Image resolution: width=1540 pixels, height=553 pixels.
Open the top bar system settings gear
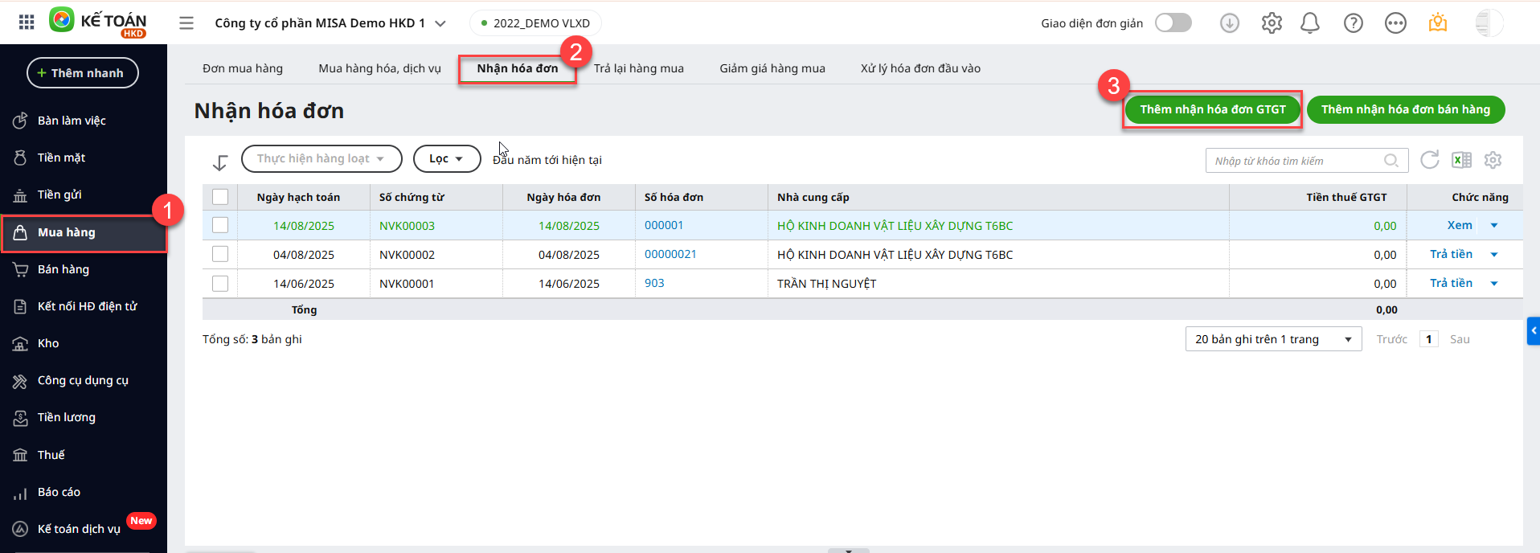pos(1271,23)
